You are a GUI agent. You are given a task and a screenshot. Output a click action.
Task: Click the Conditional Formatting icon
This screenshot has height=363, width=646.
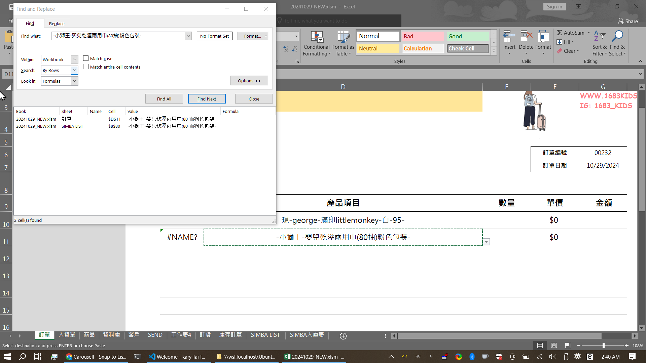tap(317, 37)
